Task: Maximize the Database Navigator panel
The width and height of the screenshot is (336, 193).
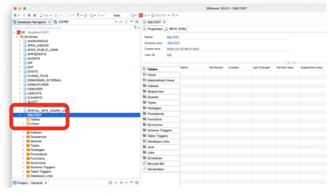Action: 137,22
